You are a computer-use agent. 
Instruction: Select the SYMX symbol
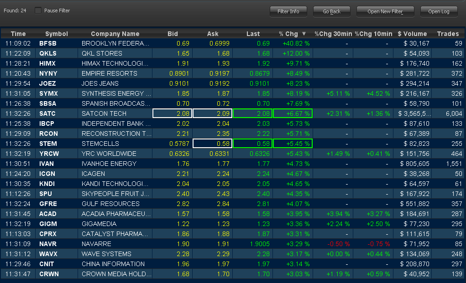[x=48, y=93]
